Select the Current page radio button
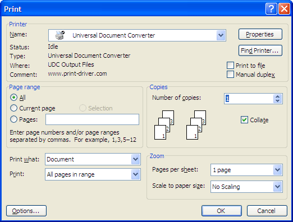 point(13,108)
